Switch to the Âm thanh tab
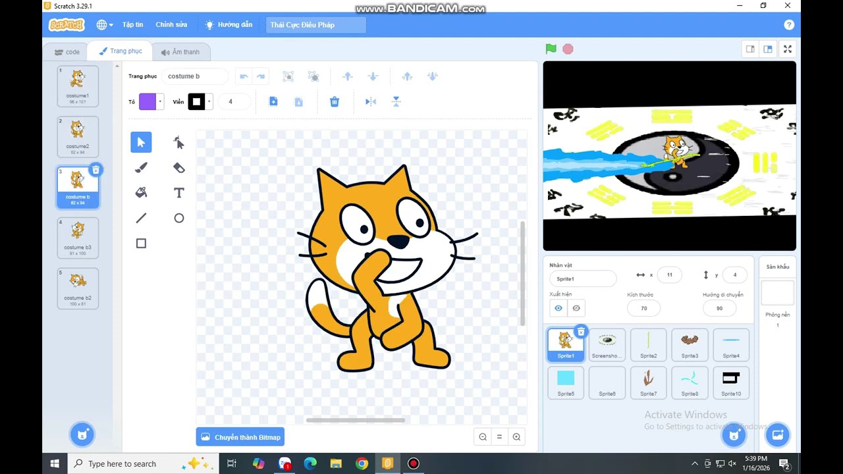Image resolution: width=843 pixels, height=474 pixels. tap(180, 52)
